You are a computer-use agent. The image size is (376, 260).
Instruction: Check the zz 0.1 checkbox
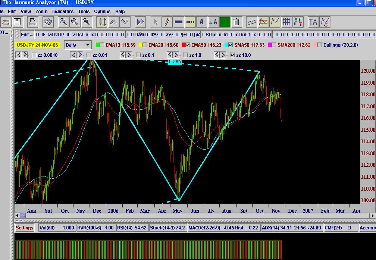[x=138, y=55]
